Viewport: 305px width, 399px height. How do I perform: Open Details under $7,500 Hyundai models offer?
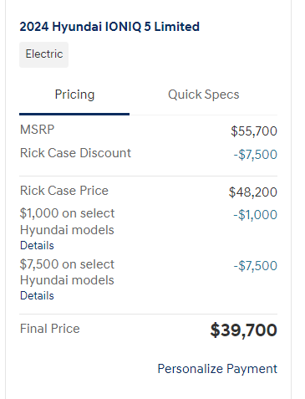coord(37,296)
